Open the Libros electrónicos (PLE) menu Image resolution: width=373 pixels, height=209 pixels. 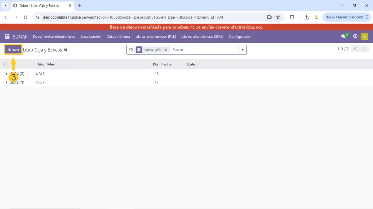click(156, 36)
